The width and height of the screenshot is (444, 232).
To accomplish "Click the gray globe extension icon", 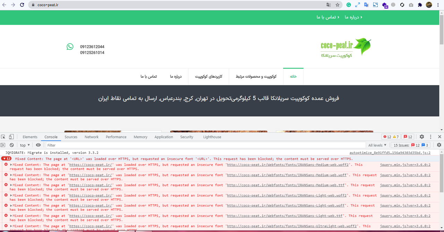I will click(x=393, y=5).
